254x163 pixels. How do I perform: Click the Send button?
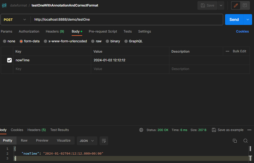(234, 20)
